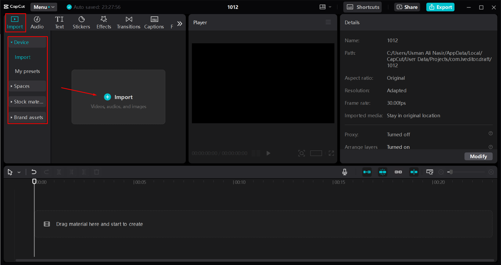Viewport: 501px width, 265px height.
Task: Select the Import media tab
Action: pyautogui.click(x=15, y=23)
